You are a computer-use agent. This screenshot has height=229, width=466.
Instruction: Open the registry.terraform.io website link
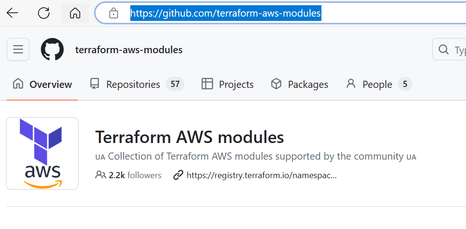(262, 175)
